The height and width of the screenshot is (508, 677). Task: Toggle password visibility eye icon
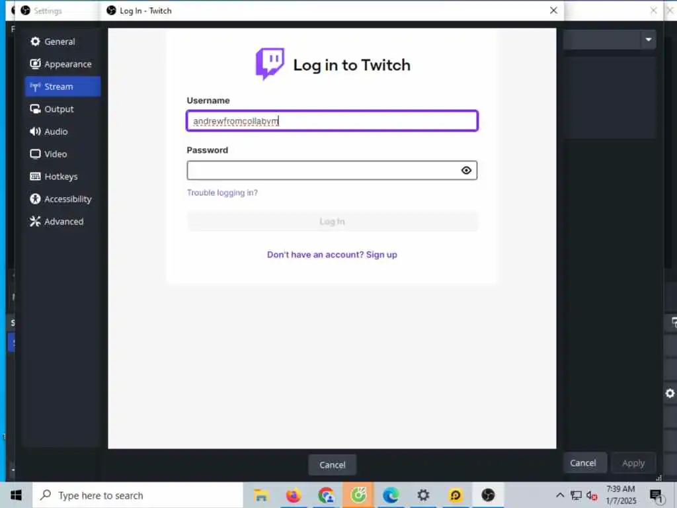click(466, 170)
